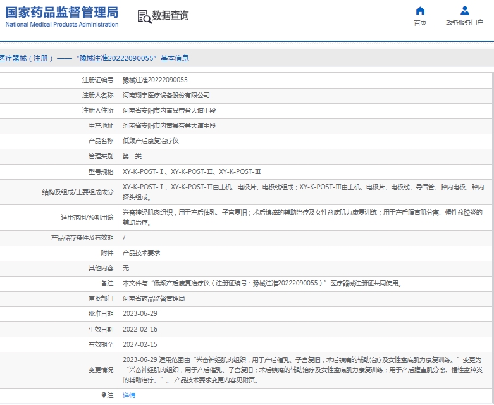Click the 数据查询 heading text

170,15
